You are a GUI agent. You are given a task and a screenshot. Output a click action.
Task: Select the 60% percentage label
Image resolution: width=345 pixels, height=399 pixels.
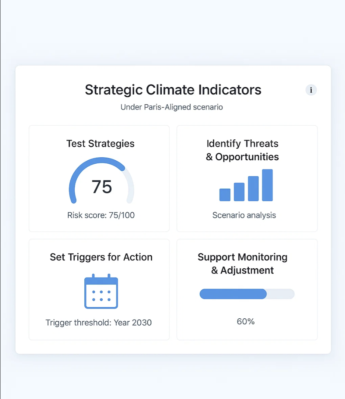(x=245, y=321)
